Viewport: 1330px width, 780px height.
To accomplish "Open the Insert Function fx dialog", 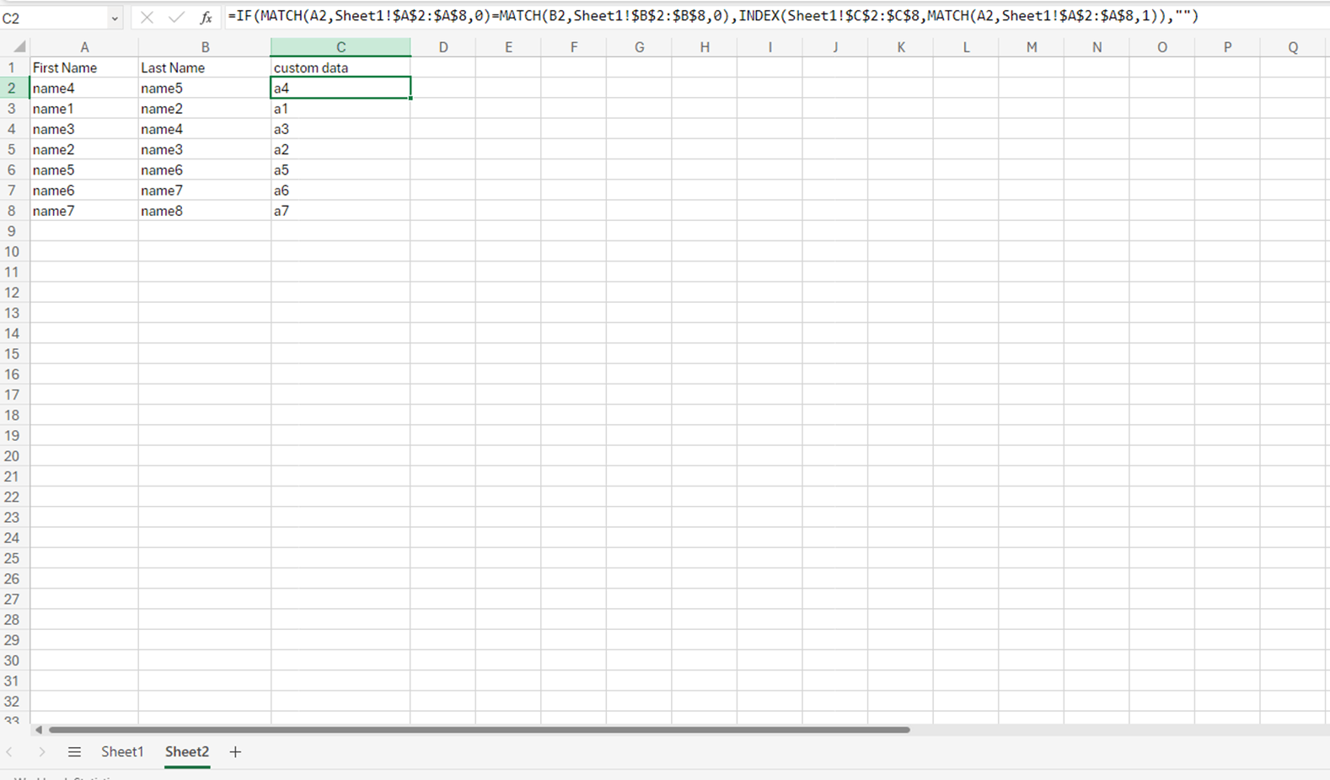I will tap(206, 17).
